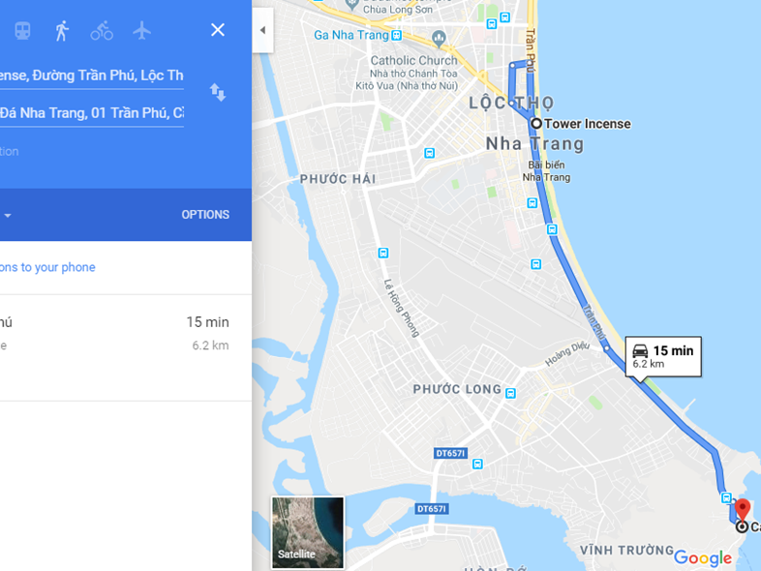Edit the Tower Incense starting point field
Viewport: 761px width, 571px height.
click(92, 75)
